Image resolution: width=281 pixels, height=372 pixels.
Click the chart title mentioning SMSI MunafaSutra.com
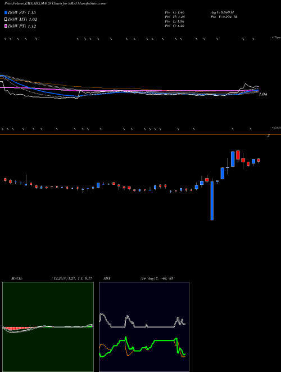coord(55,3)
